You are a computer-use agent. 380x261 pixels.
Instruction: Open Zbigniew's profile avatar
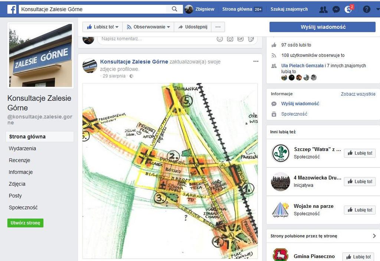(x=189, y=9)
